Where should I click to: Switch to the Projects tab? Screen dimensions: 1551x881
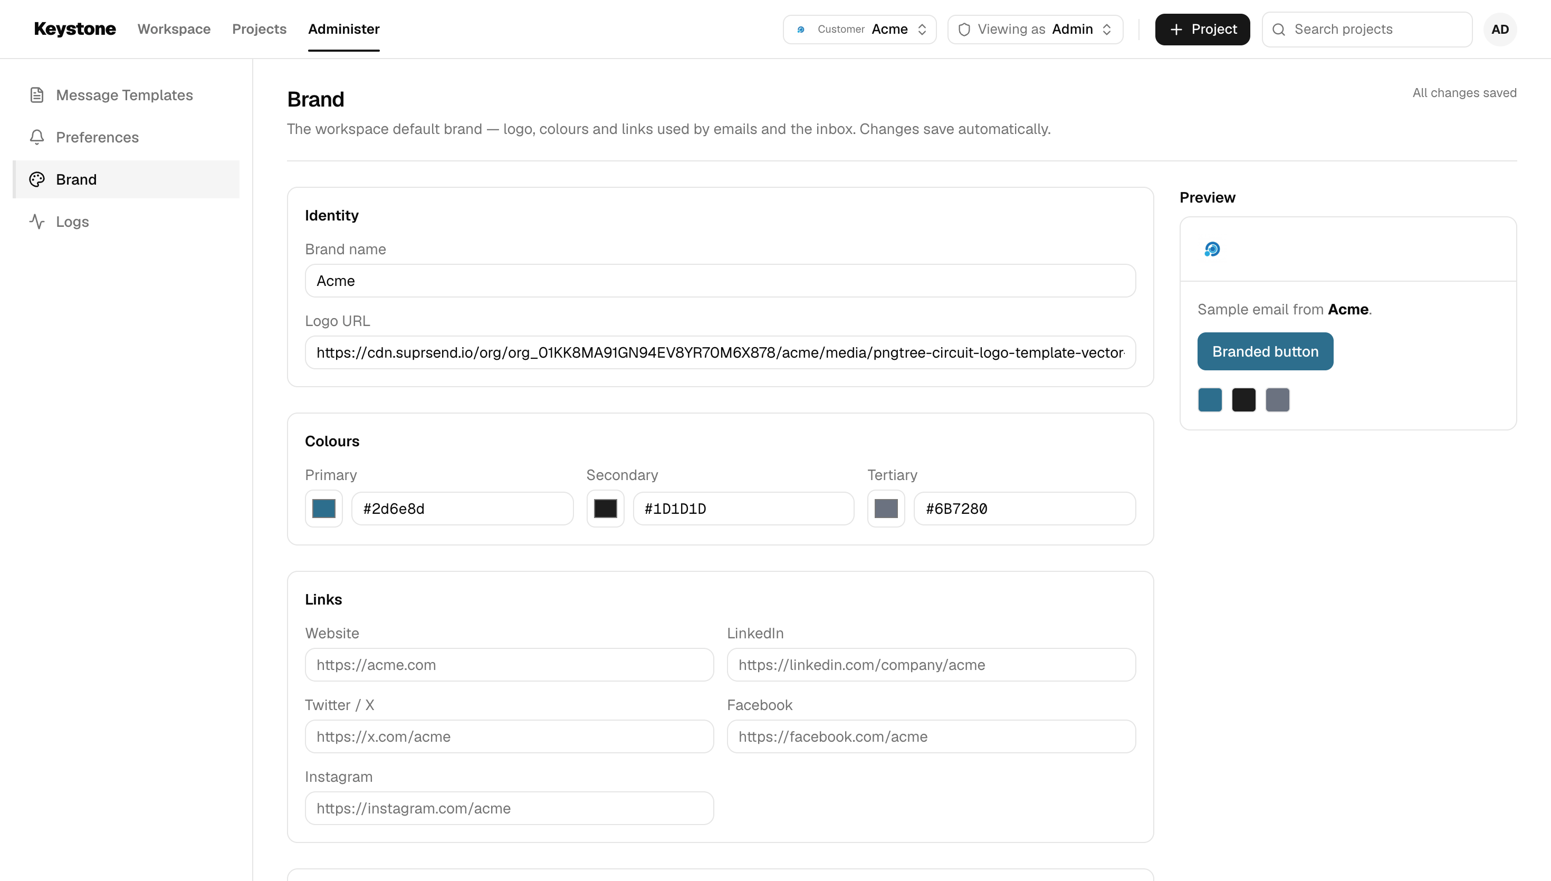point(259,29)
